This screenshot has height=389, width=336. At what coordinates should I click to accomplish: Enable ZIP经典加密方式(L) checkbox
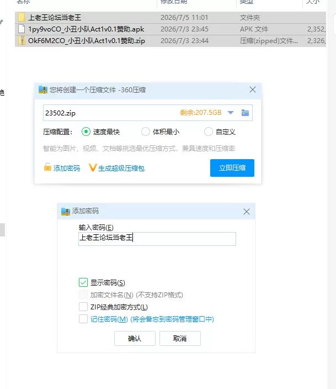click(x=83, y=307)
